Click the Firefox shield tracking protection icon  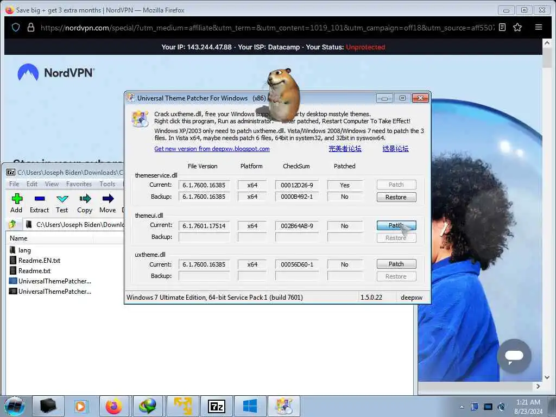[x=16, y=27]
